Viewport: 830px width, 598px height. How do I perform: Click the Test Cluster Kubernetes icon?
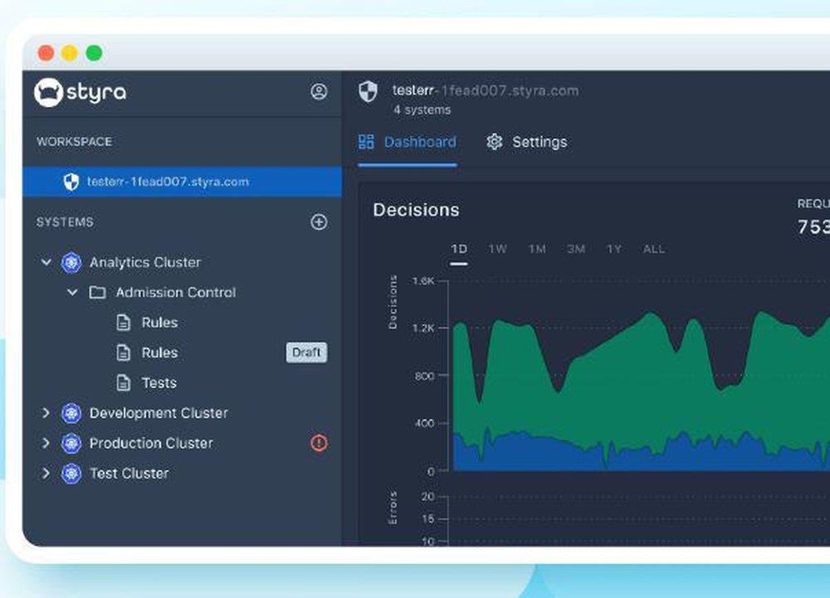71,474
